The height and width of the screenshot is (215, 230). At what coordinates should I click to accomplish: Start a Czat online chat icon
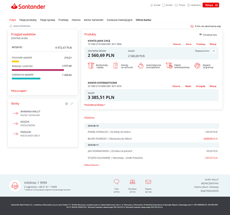click(117, 182)
